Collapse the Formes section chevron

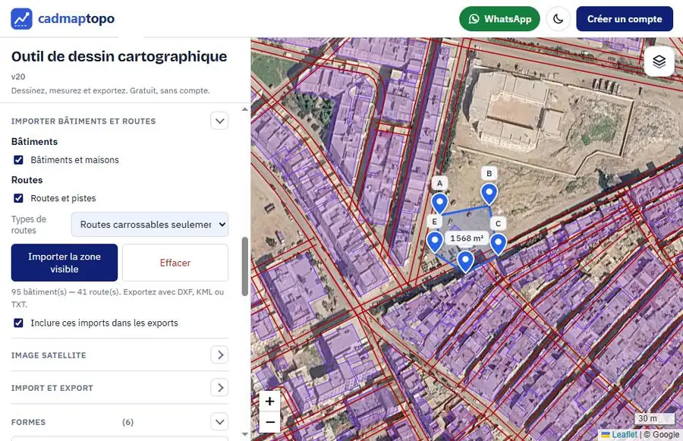(219, 422)
